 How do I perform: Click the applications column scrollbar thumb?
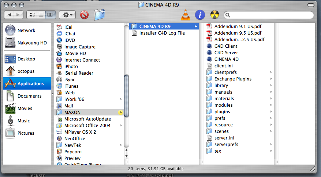tap(127, 96)
